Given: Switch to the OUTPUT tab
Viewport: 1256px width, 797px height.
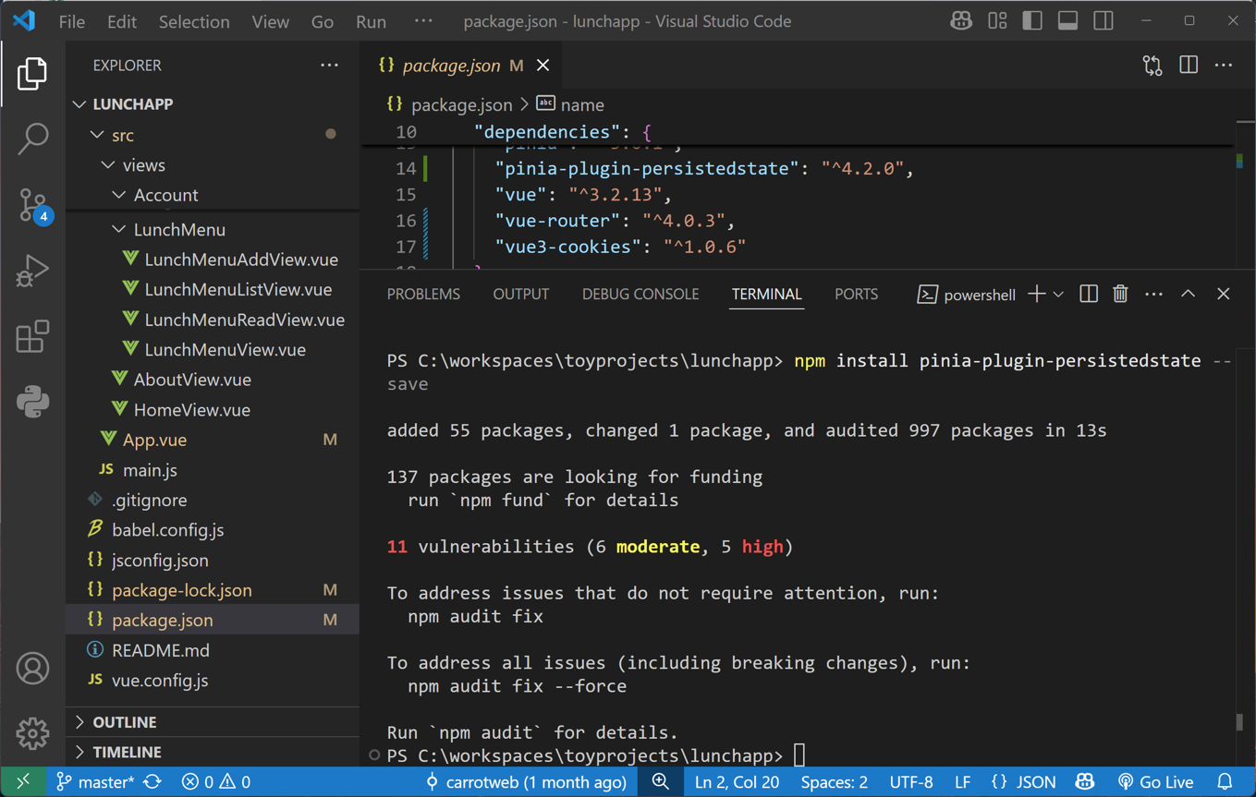Looking at the screenshot, I should (x=520, y=295).
